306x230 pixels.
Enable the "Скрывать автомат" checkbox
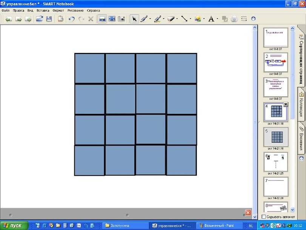[264, 216]
